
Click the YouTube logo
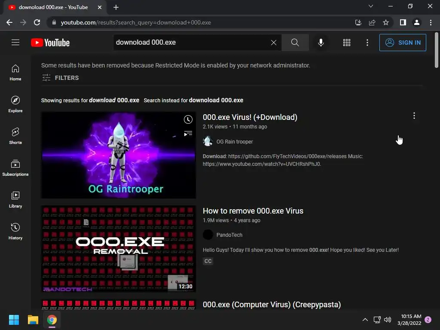coord(50,43)
